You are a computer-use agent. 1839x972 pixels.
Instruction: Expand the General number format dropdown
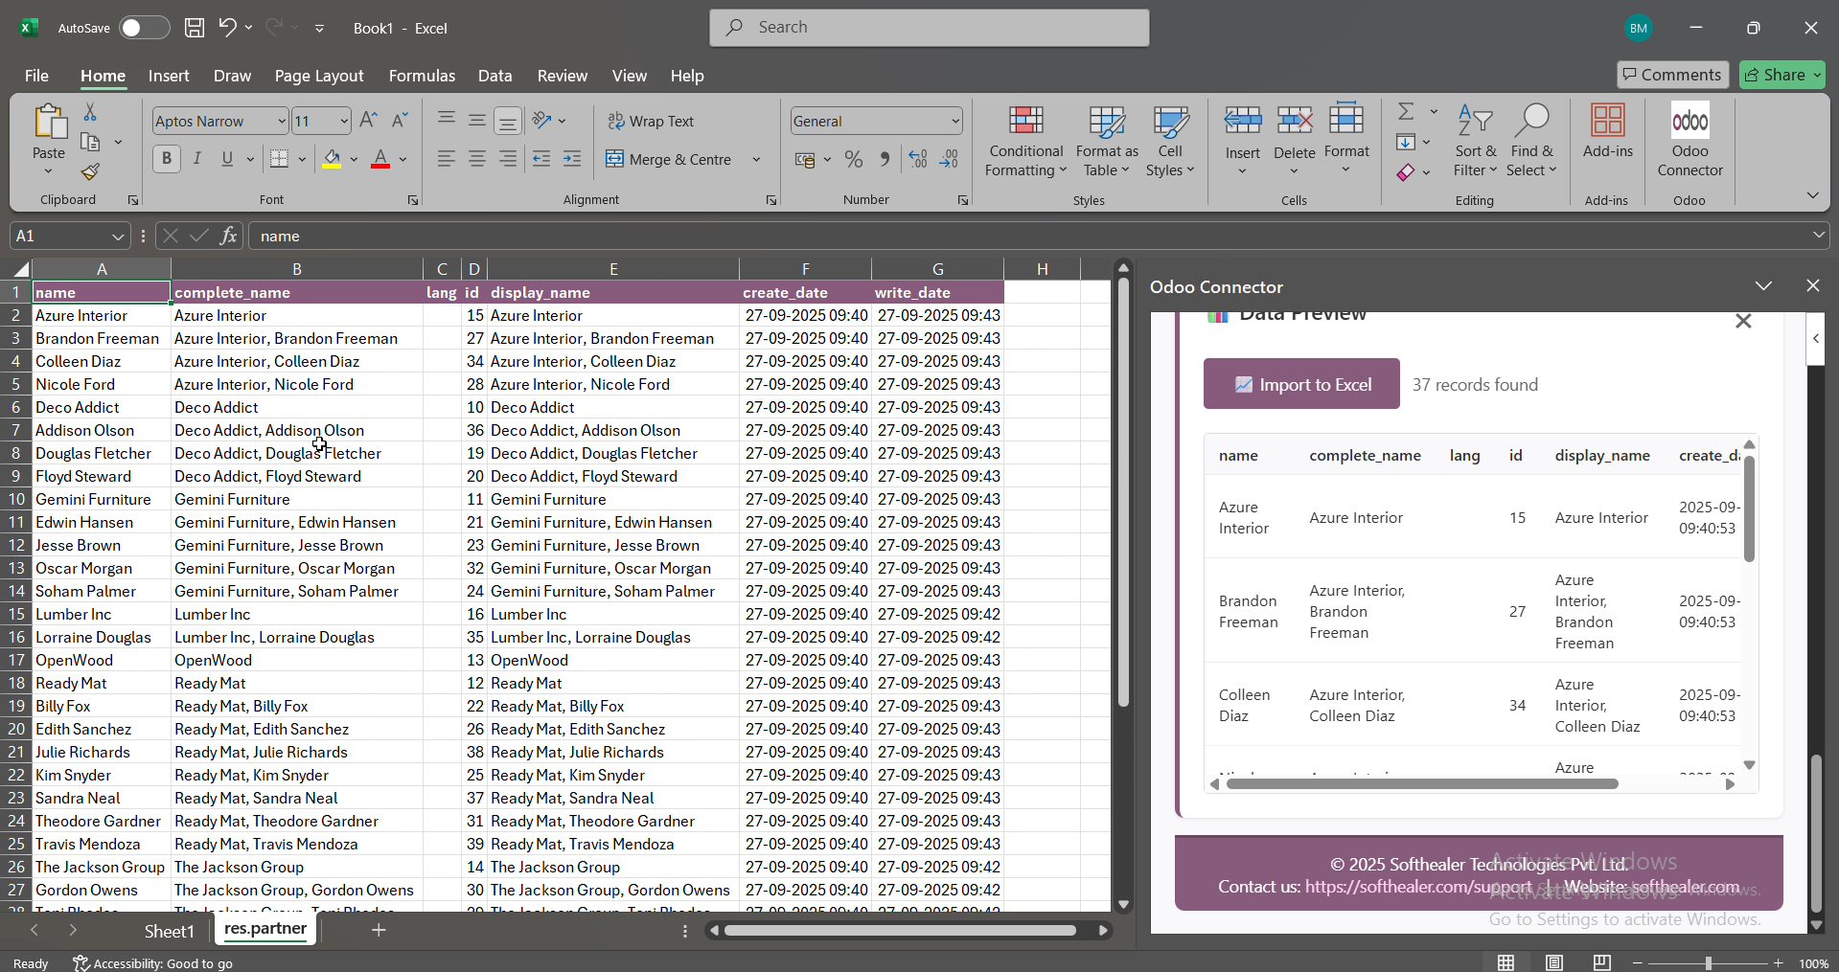tap(955, 122)
